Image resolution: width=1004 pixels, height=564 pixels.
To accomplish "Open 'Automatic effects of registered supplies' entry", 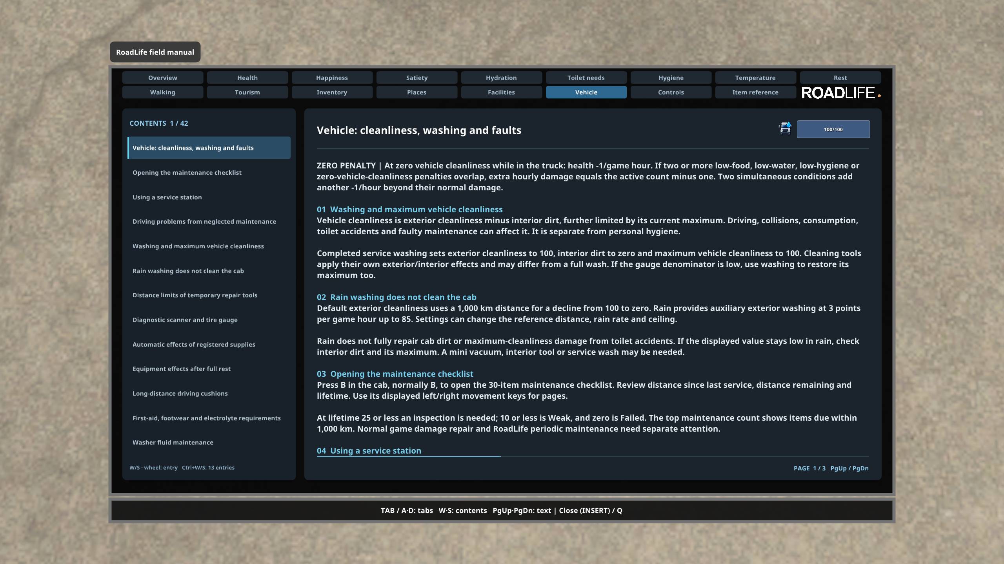I will [209, 344].
